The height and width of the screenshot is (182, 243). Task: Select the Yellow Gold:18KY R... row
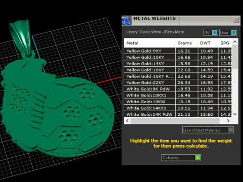tap(178, 76)
